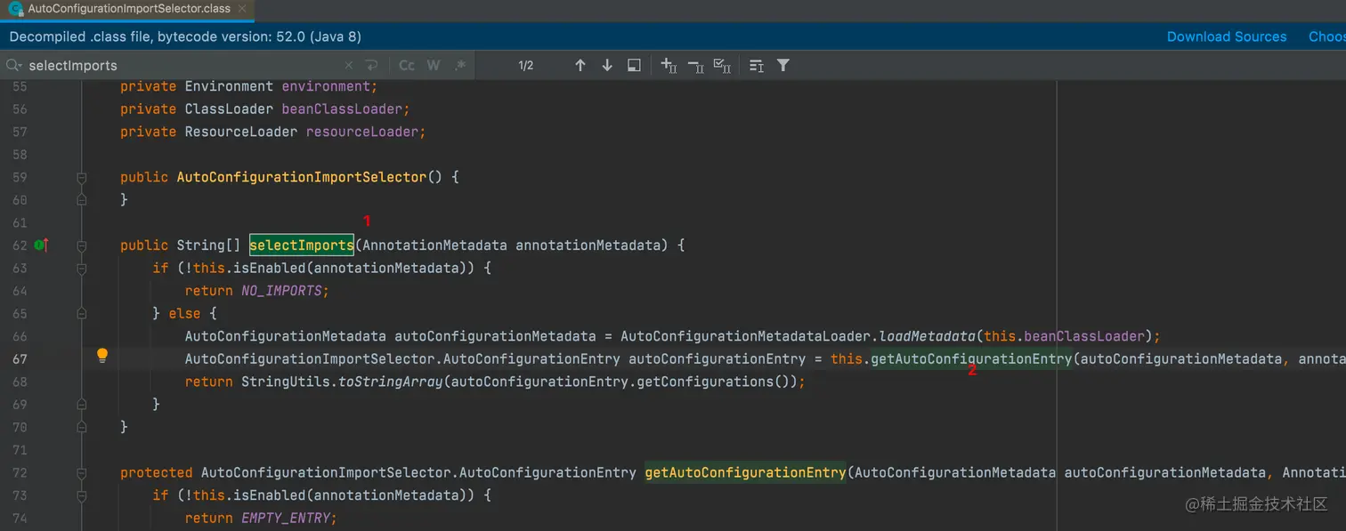Click toStringArray call on line 68
1346x531 pixels.
pyautogui.click(x=390, y=382)
